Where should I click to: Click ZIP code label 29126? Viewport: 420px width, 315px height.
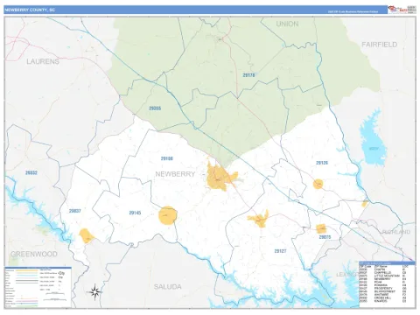322,163
